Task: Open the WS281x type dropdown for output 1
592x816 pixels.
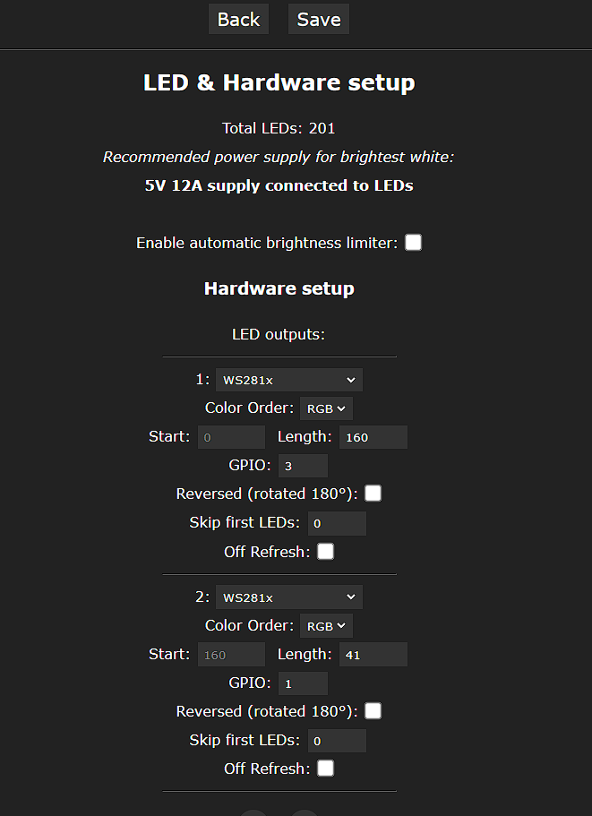Action: (x=288, y=379)
